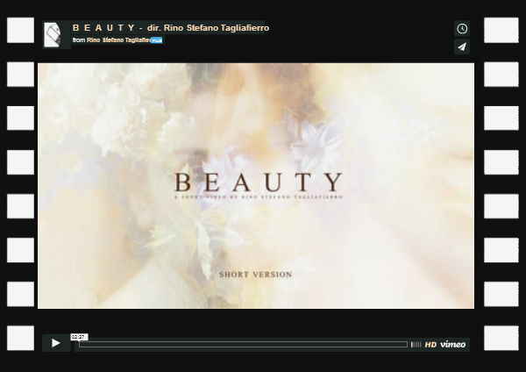
Task: Click the far right end of progress bar
Action: tap(405, 345)
